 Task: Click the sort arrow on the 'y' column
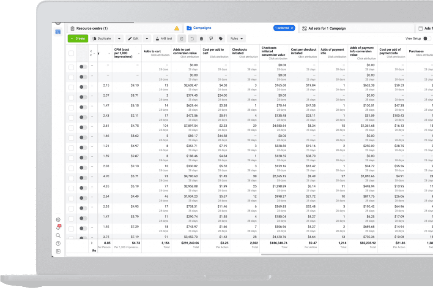(x=109, y=54)
